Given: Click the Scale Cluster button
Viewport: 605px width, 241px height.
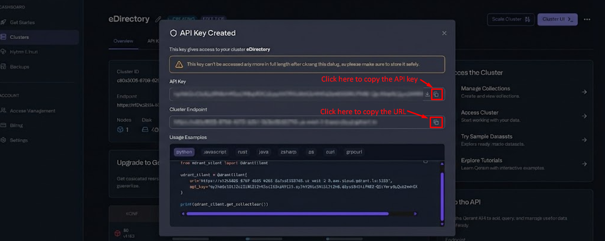Looking at the screenshot, I should tap(511, 19).
